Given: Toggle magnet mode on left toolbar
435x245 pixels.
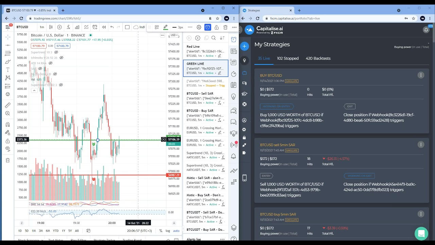Looking at the screenshot, I should click(7, 125).
